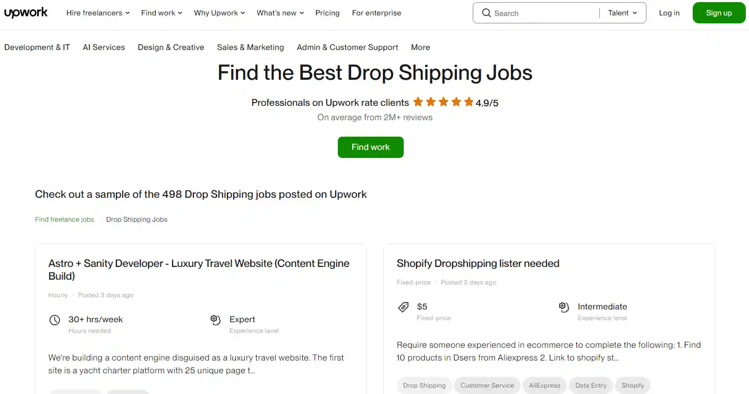749x394 pixels.
Task: Click the search magnifier icon
Action: click(x=487, y=13)
